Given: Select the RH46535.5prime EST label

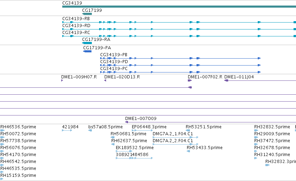Looking at the screenshot, I should (x=18, y=169).
